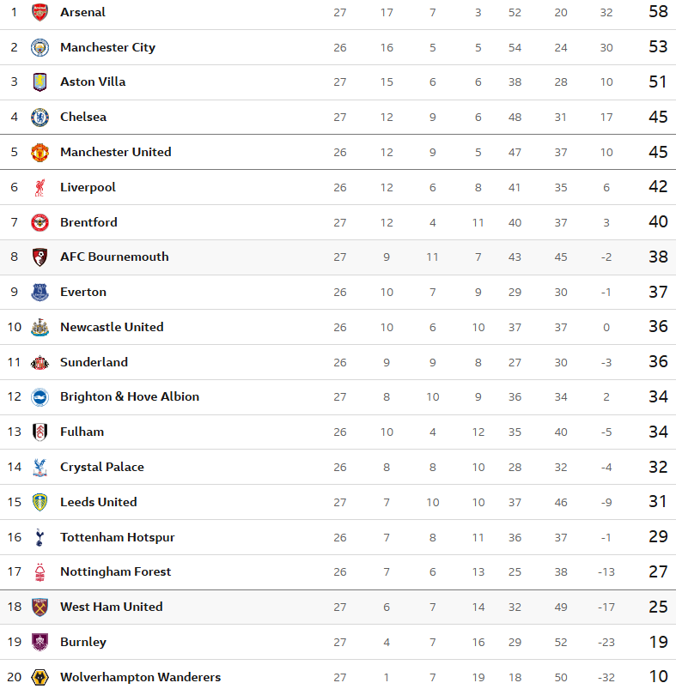676x689 pixels.
Task: Click the Everton crest icon
Action: (x=40, y=293)
